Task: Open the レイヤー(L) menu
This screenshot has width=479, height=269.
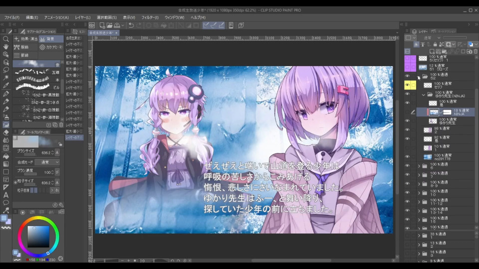Action: coord(83,17)
